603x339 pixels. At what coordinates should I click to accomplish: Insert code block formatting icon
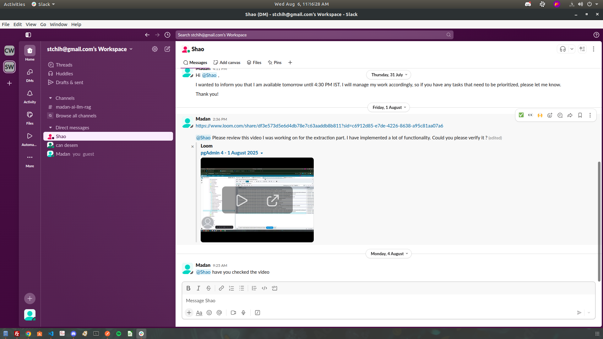tap(274, 288)
